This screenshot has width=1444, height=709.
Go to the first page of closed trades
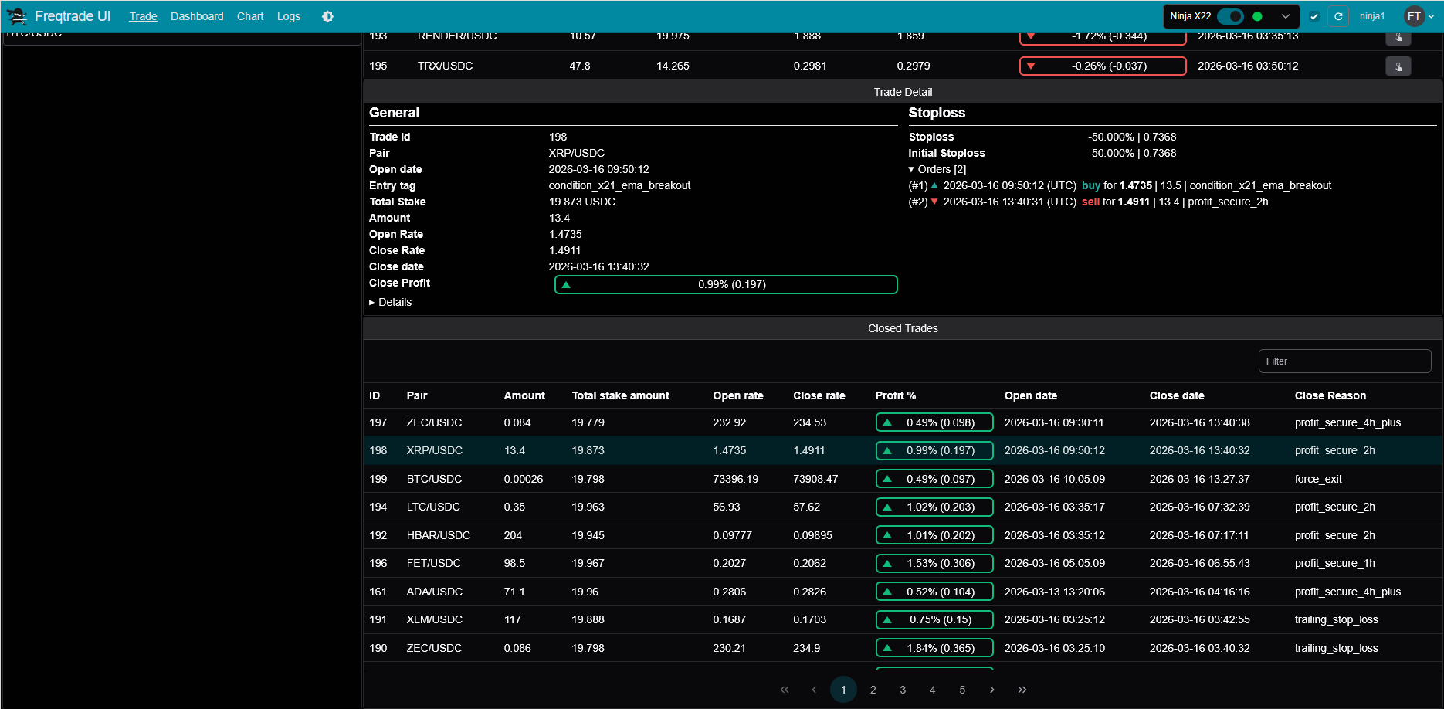click(x=785, y=690)
